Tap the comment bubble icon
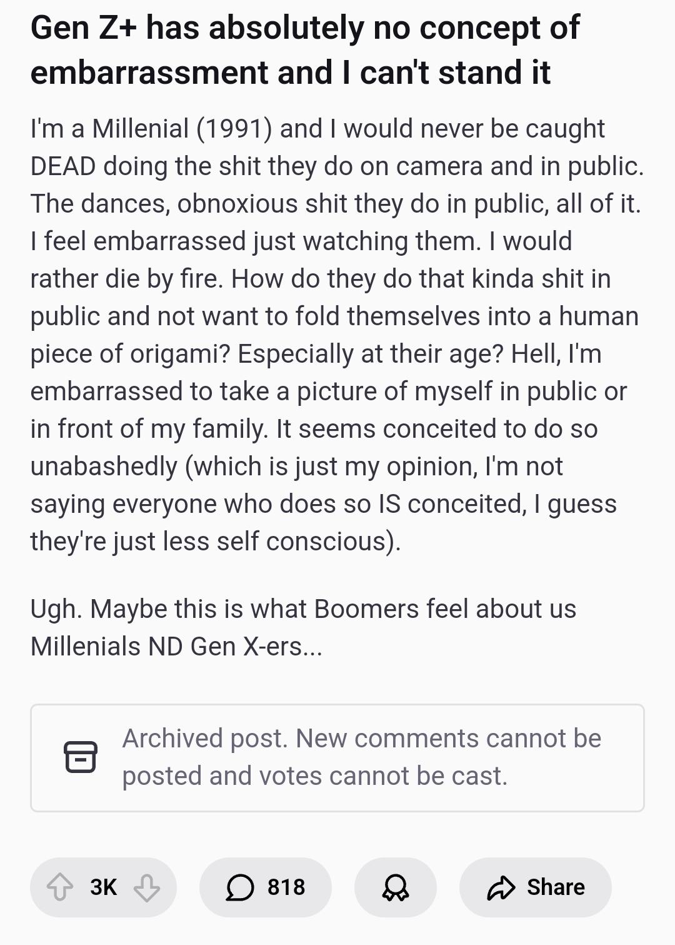The height and width of the screenshot is (945, 675). pos(240,887)
